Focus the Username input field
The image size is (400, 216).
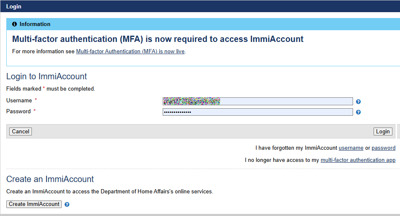(258, 101)
